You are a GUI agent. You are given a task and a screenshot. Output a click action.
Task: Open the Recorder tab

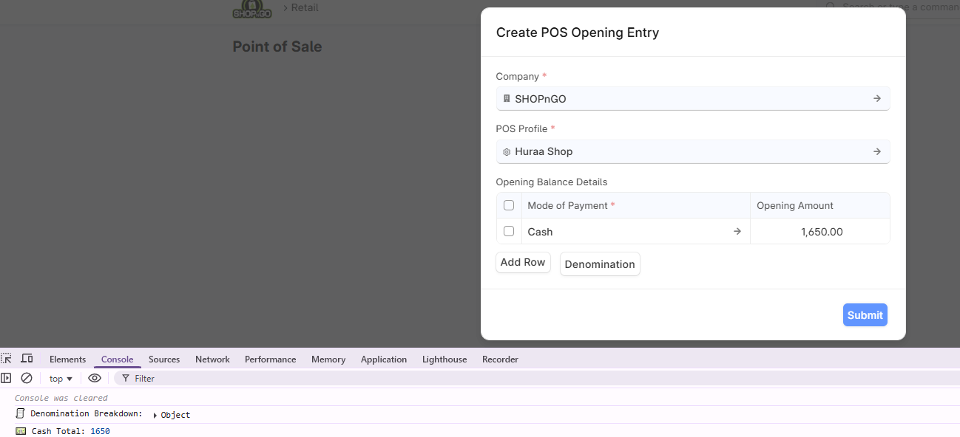(x=500, y=359)
